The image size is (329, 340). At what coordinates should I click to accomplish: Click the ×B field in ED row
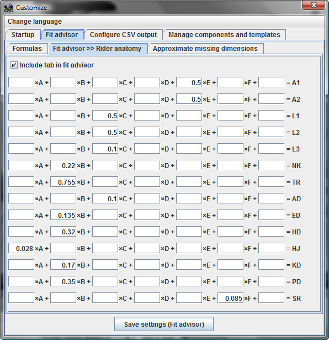pyautogui.click(x=63, y=215)
